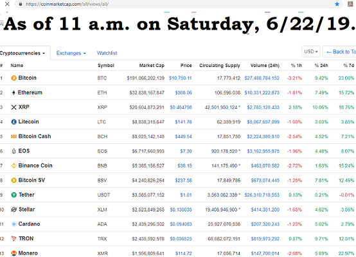This screenshot has height=257, width=356.
Task: Sort by % 7d column header
Action: [349, 66]
